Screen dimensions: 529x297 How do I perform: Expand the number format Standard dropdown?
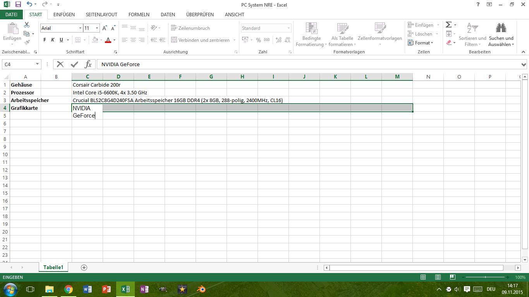click(x=289, y=28)
